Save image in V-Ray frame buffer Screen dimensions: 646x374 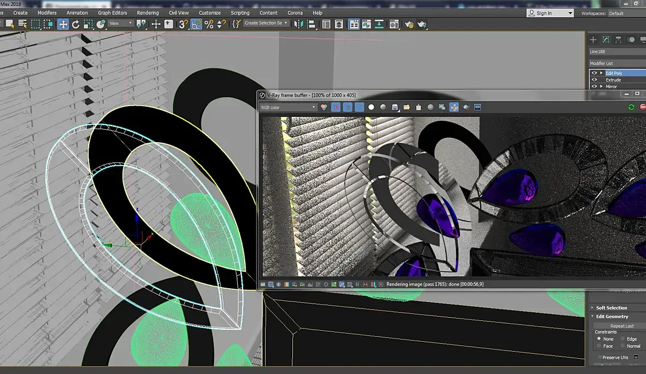coord(395,108)
